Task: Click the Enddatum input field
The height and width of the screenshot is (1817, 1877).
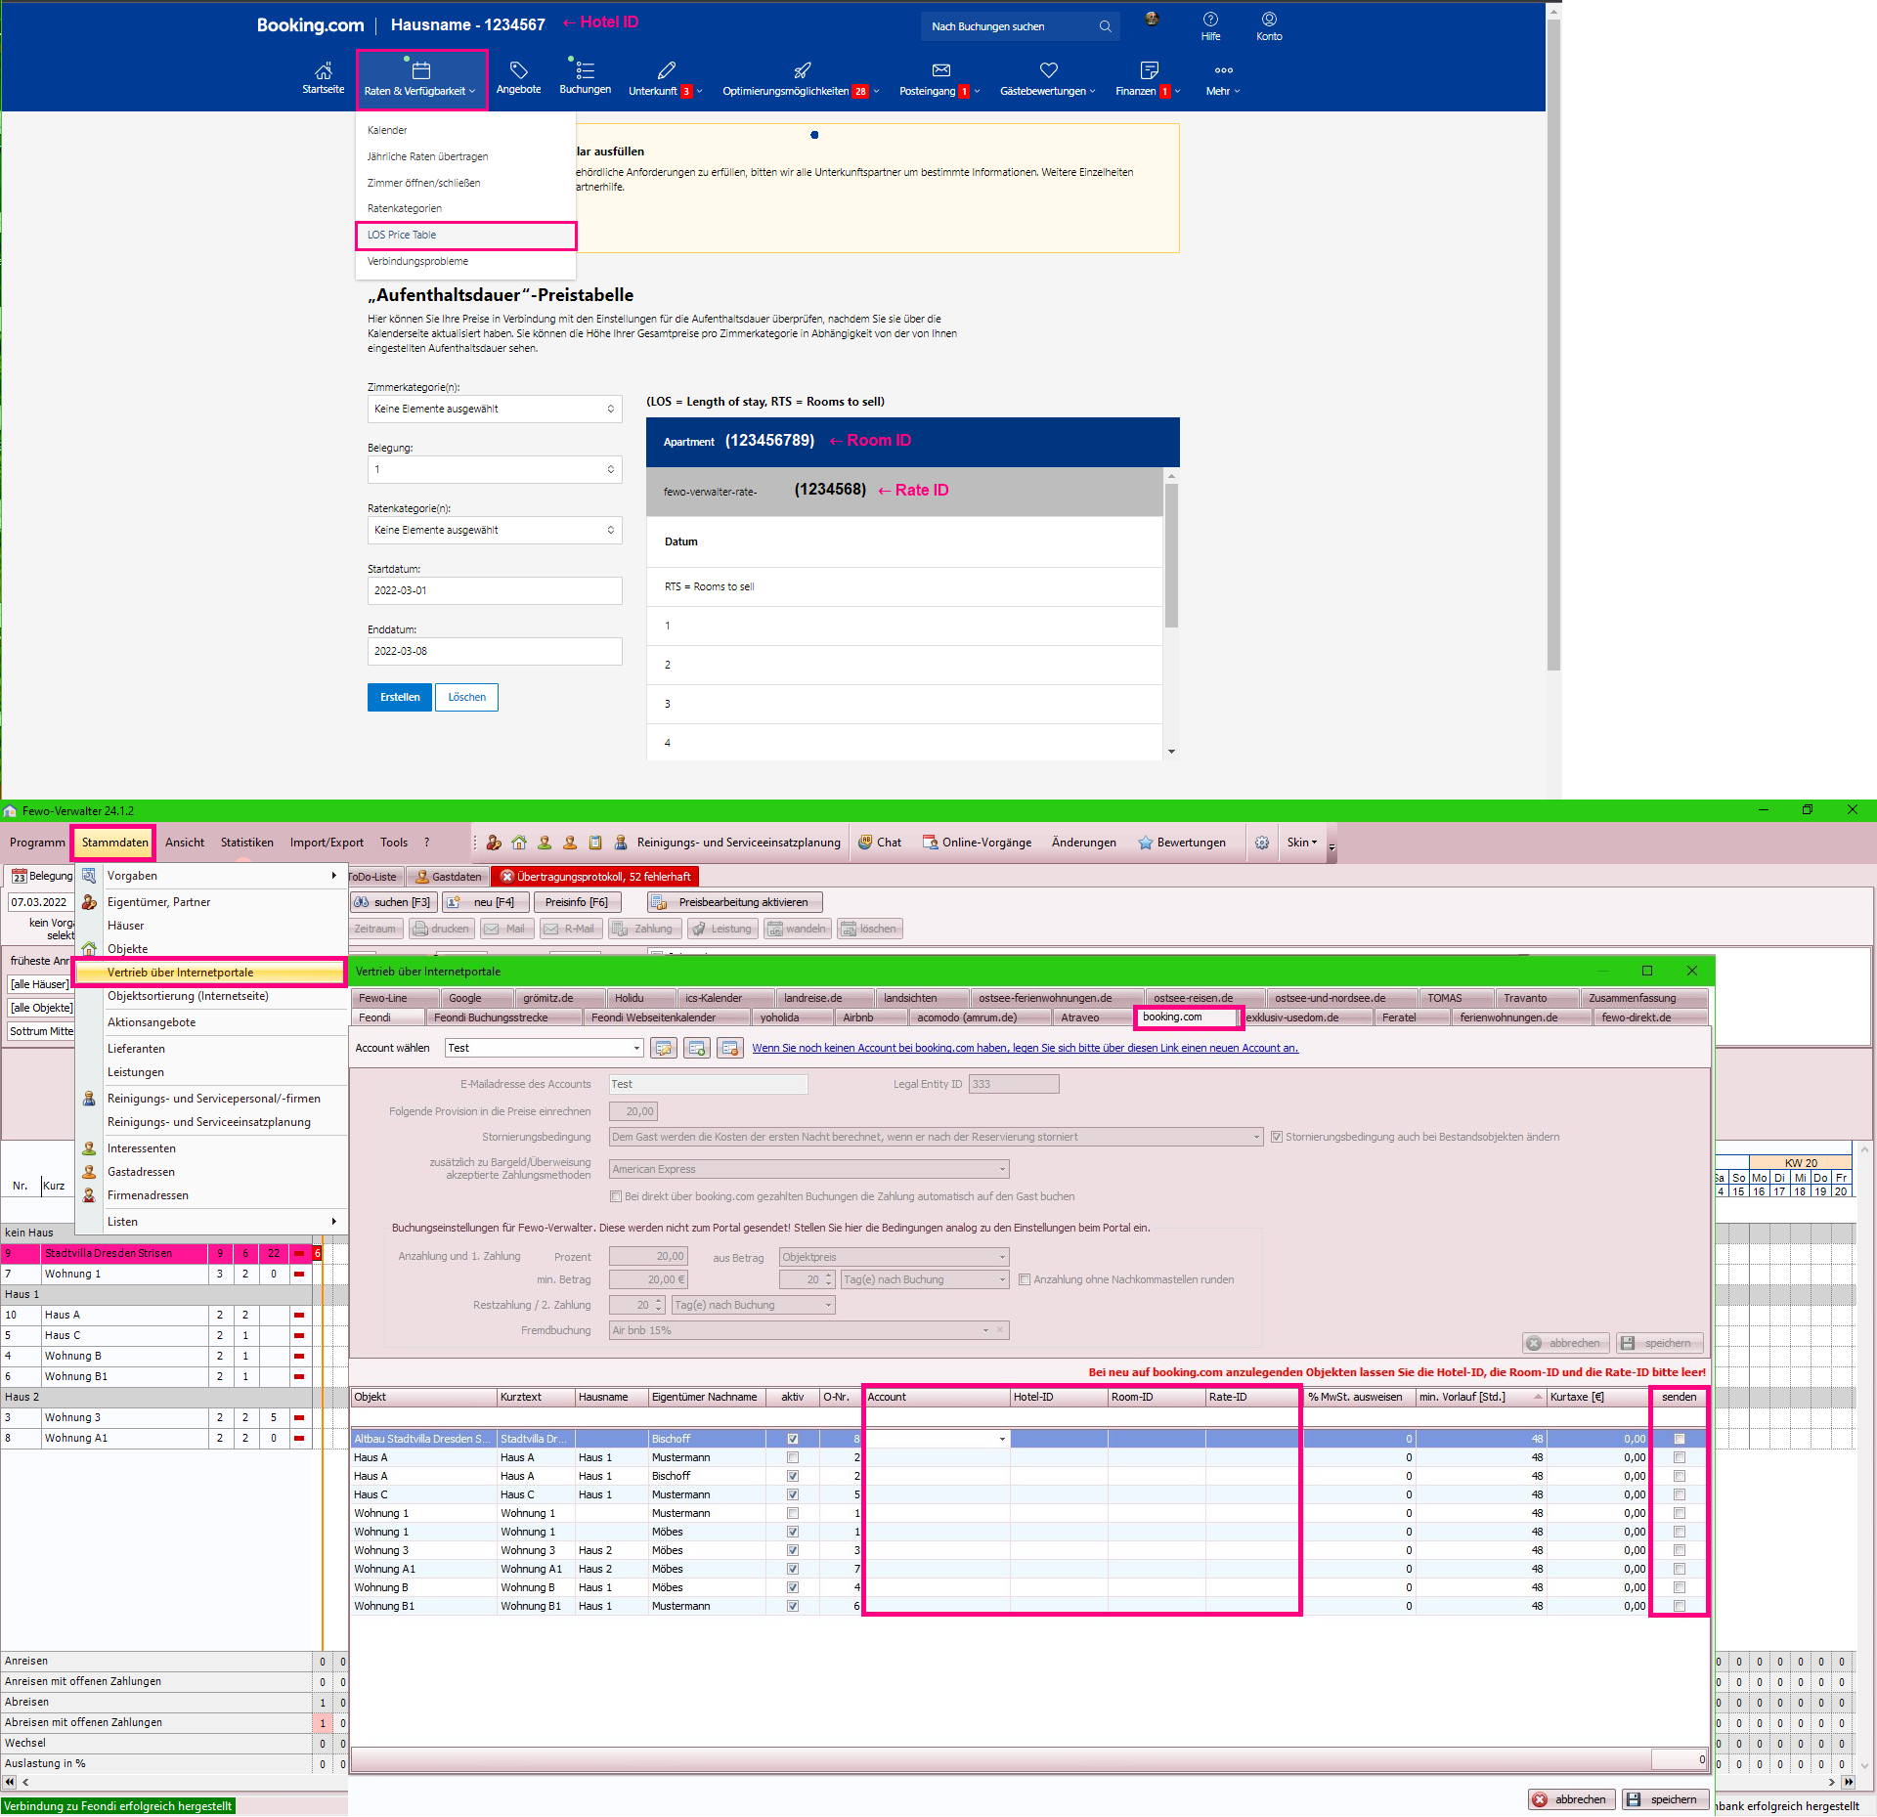Action: (495, 651)
